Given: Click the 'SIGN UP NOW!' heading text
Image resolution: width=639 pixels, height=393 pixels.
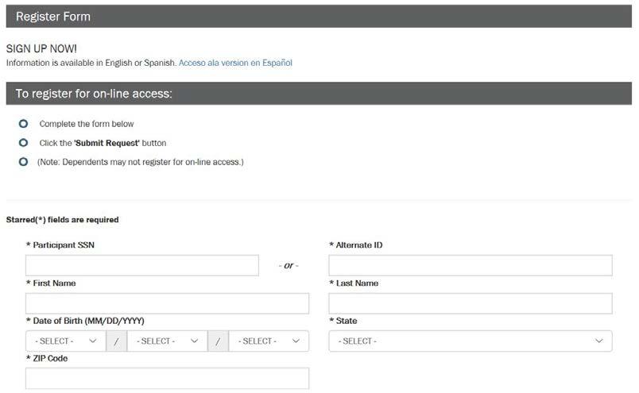Looking at the screenshot, I should click(x=41, y=48).
